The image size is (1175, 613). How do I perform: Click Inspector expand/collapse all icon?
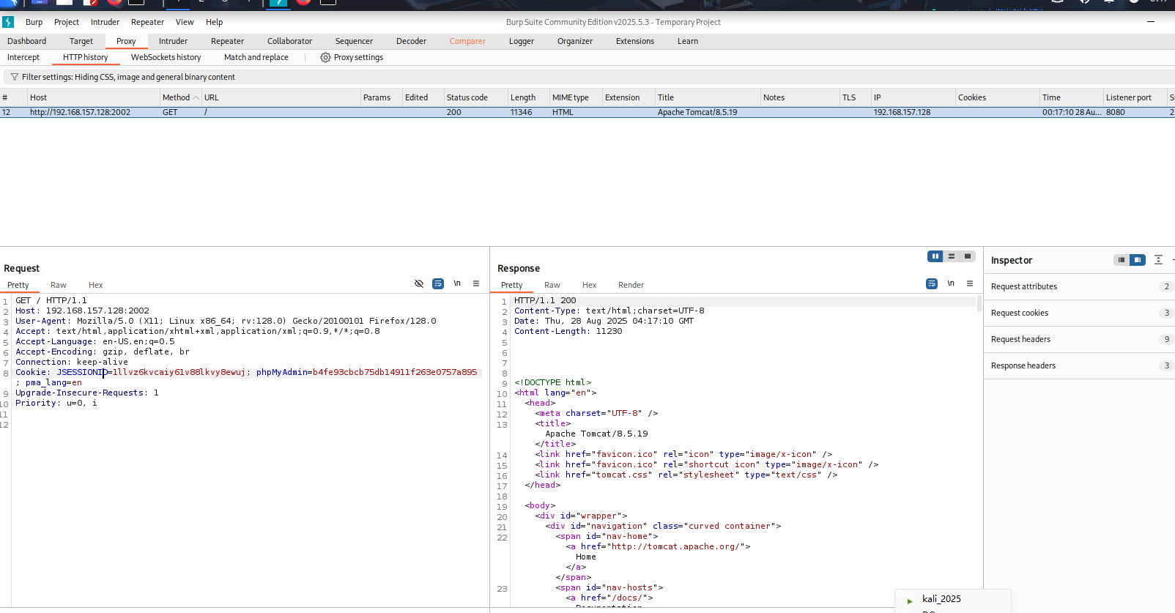pyautogui.click(x=1158, y=260)
